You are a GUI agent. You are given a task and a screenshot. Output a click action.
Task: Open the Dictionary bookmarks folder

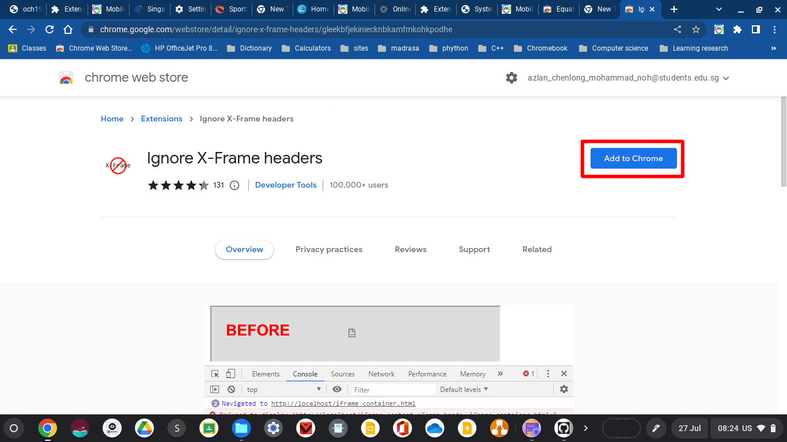(249, 48)
